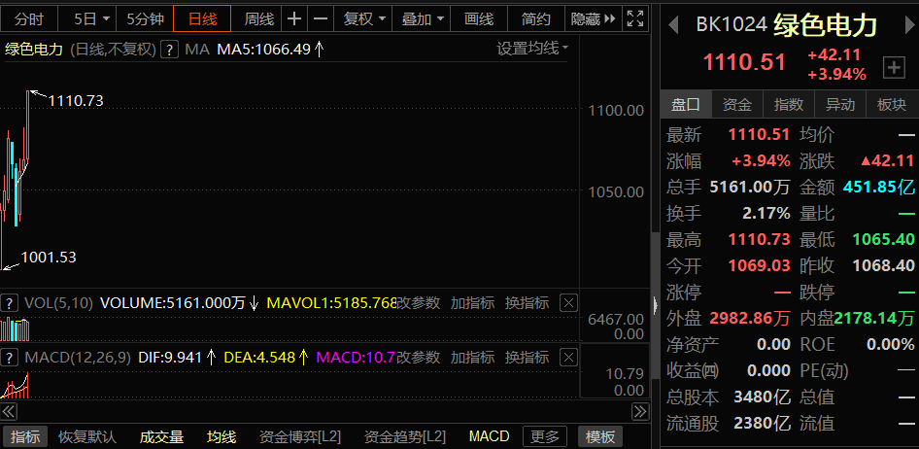Click the fullscreen expand icon at top right of chart
The width and height of the screenshot is (919, 449).
tap(635, 18)
